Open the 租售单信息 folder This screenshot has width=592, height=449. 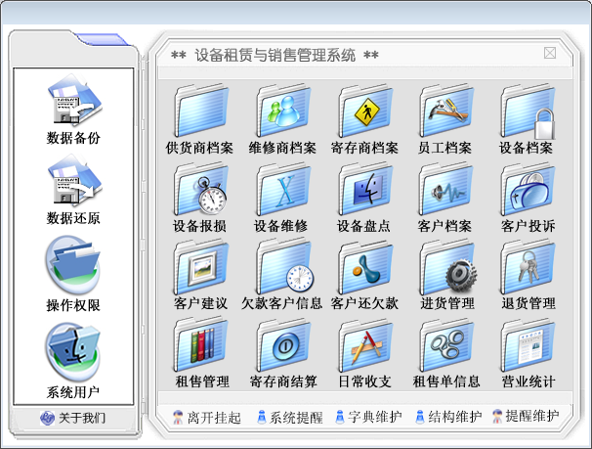tap(446, 344)
